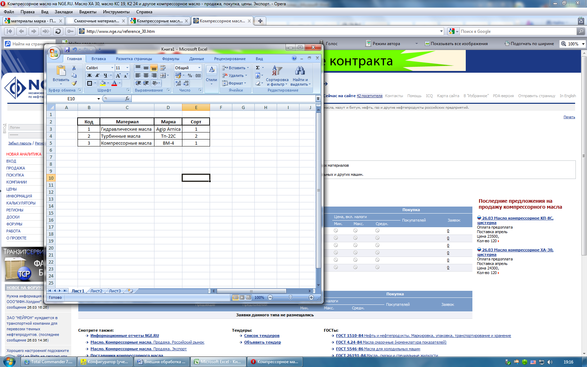587x367 pixels.
Task: Decrease font size with small A icon
Action: (126, 75)
